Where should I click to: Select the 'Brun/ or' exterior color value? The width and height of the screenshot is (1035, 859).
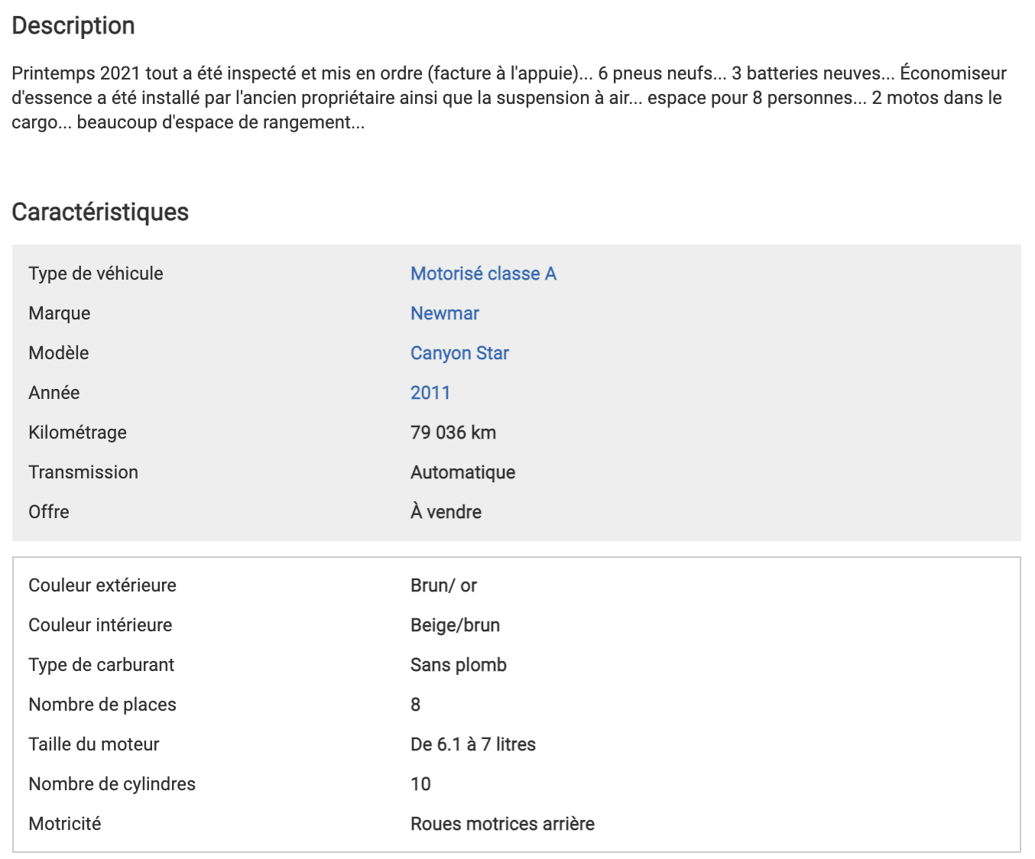pos(443,585)
